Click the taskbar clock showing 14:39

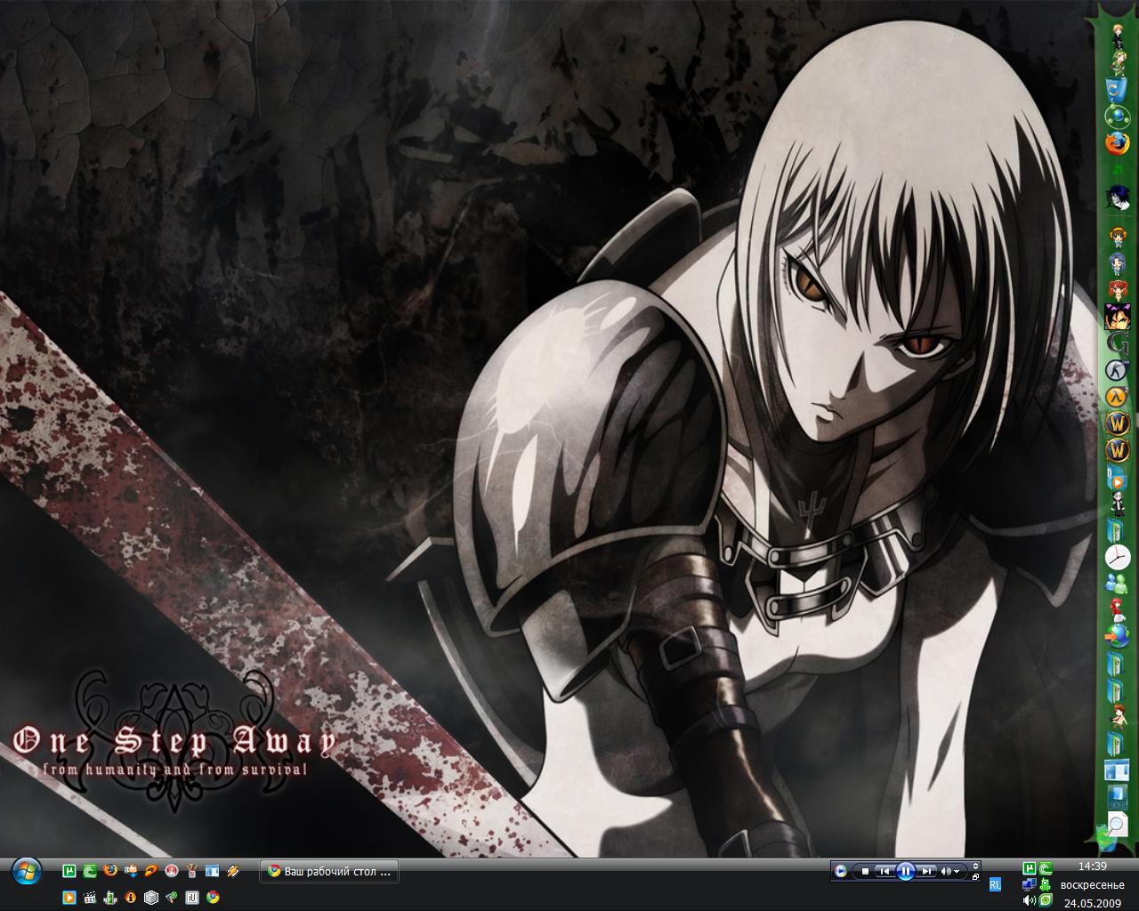(x=1093, y=866)
